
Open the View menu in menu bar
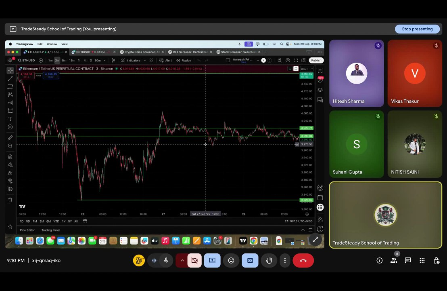point(65,44)
